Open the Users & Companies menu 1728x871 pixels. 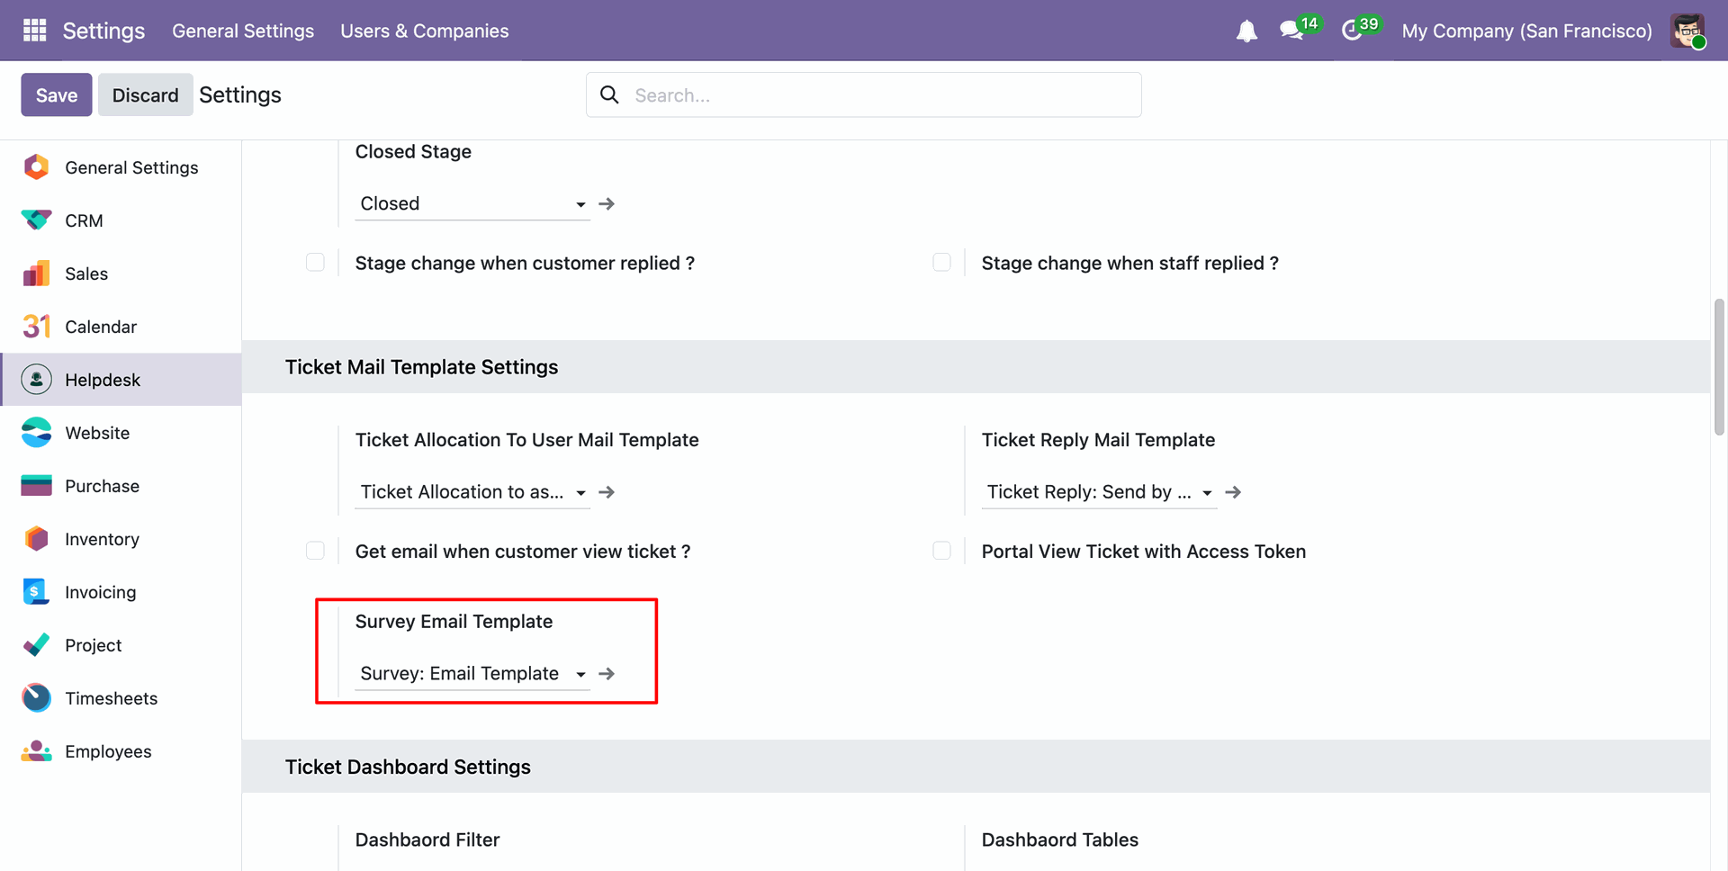point(424,31)
